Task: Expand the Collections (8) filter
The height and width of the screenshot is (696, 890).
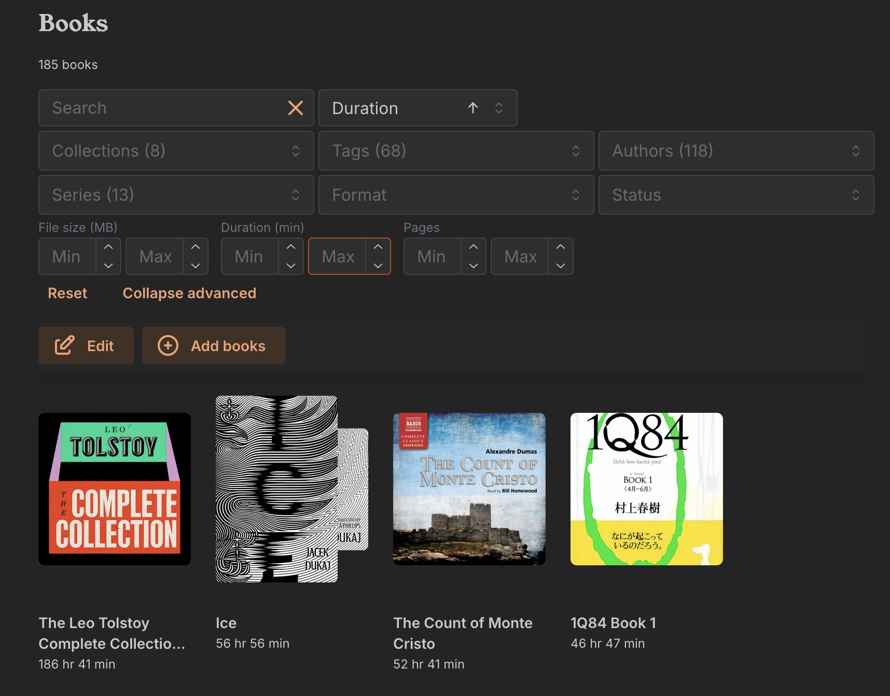Action: [176, 151]
